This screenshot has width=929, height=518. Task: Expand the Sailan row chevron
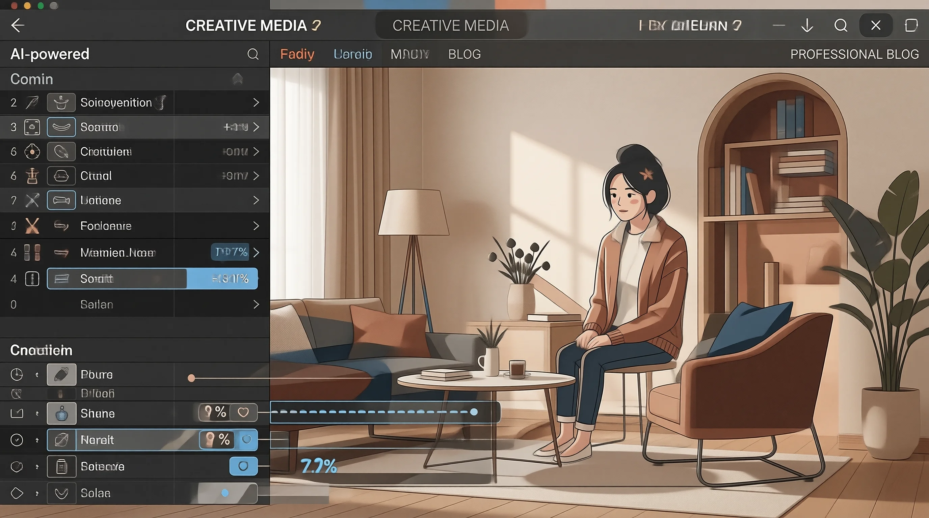[x=256, y=305]
